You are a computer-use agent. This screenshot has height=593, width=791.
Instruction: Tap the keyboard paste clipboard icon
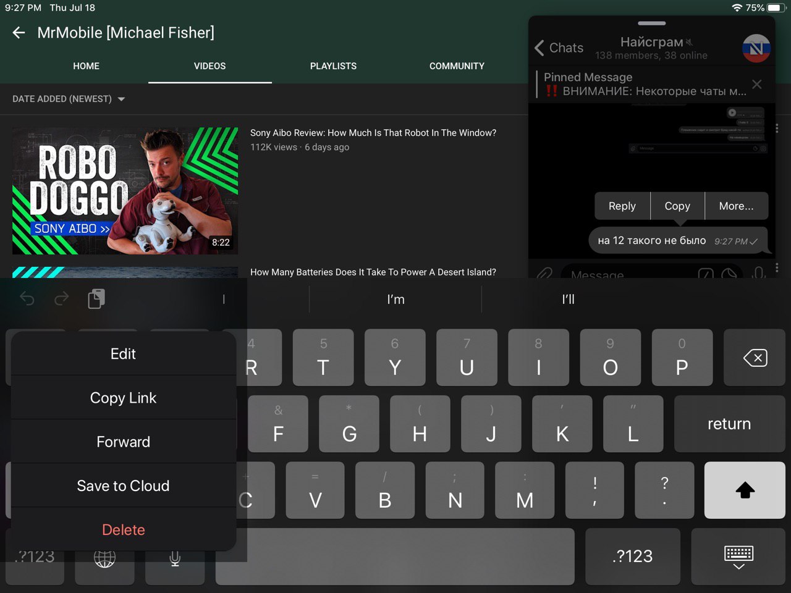pos(96,298)
